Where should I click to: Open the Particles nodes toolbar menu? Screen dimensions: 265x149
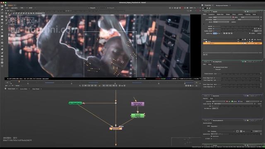2,39
